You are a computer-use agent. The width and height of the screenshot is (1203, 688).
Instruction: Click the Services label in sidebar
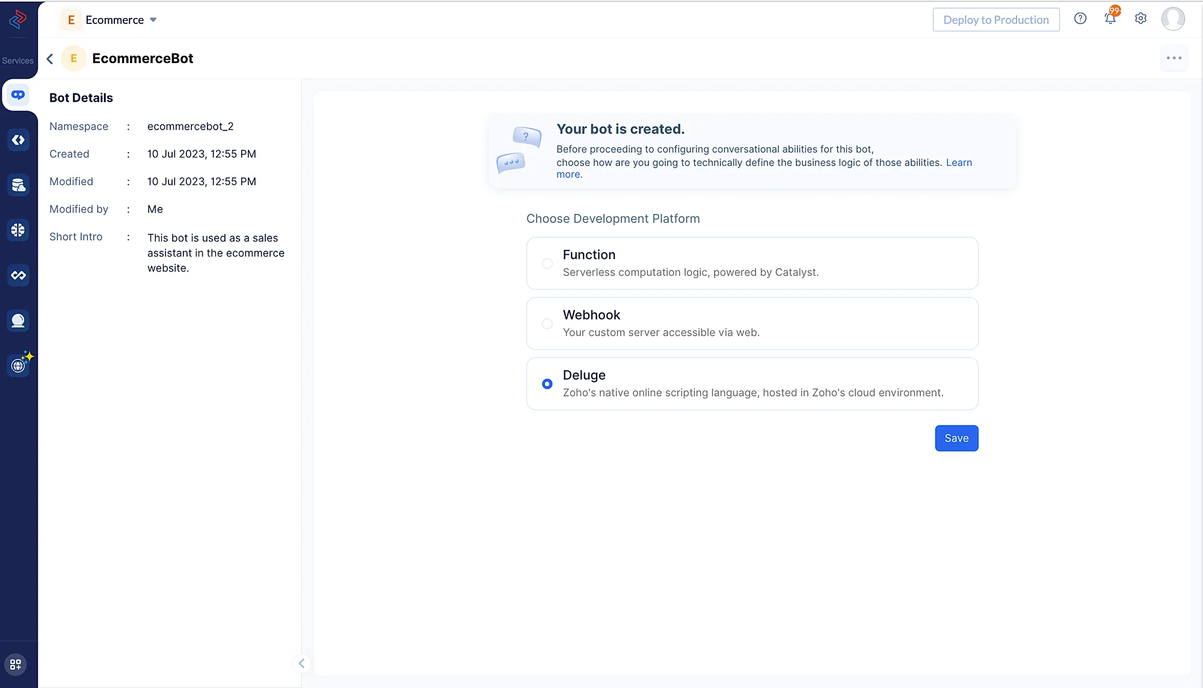click(x=18, y=61)
